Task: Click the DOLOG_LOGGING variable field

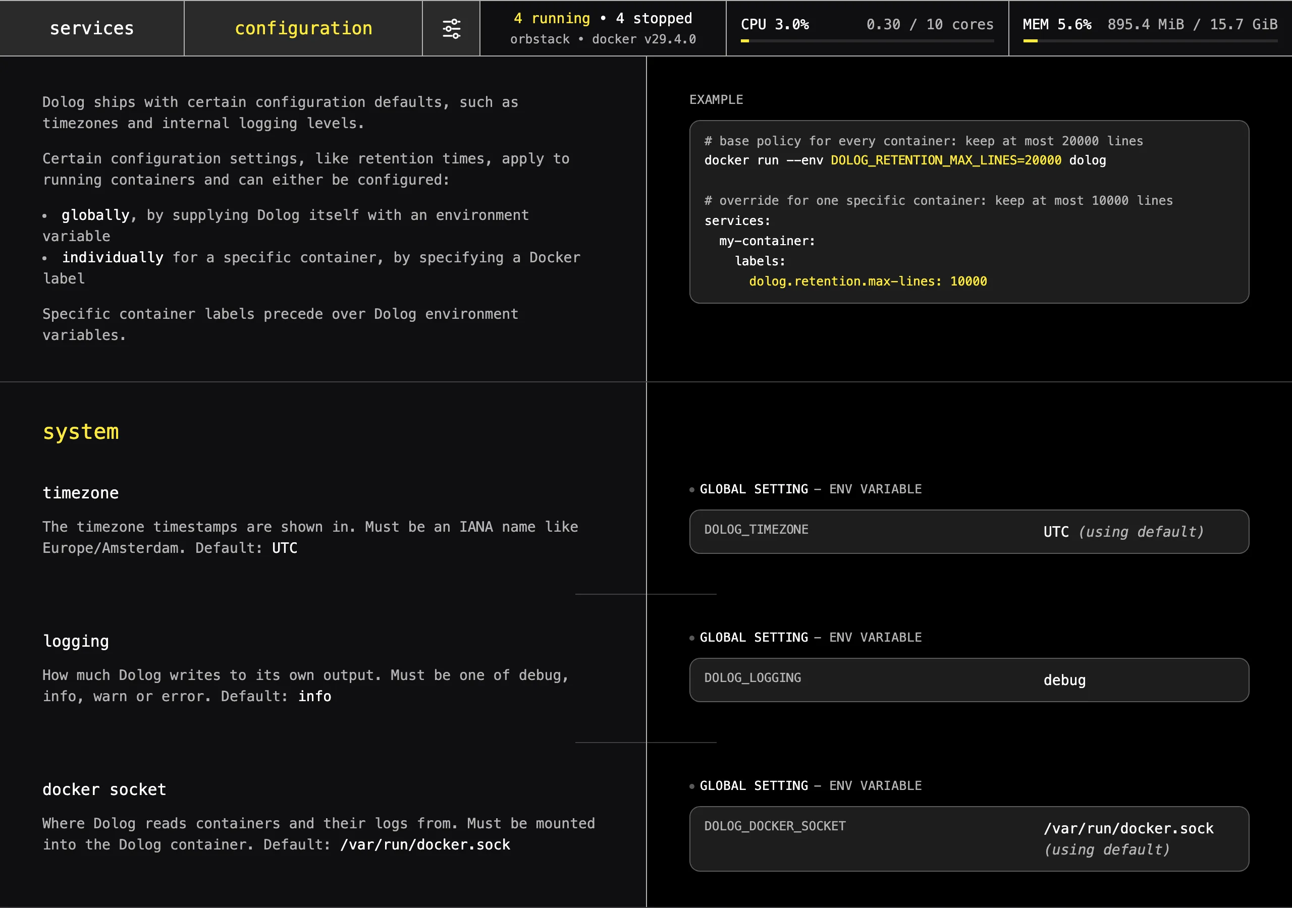Action: tap(969, 679)
